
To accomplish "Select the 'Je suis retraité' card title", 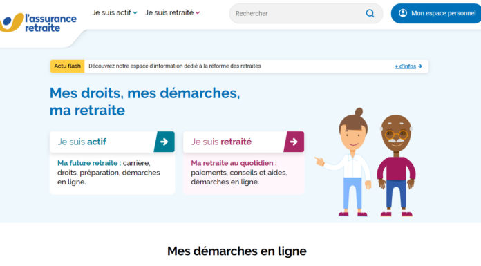I will (221, 142).
